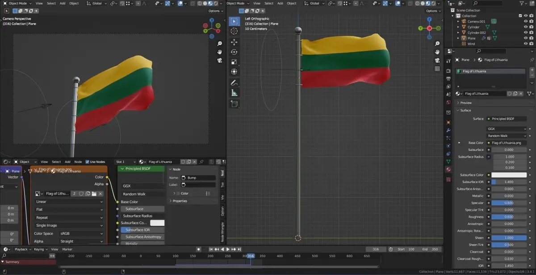The height and width of the screenshot is (275, 536).
Task: Open the GGX distribution dropdown in properties
Action: click(507, 129)
